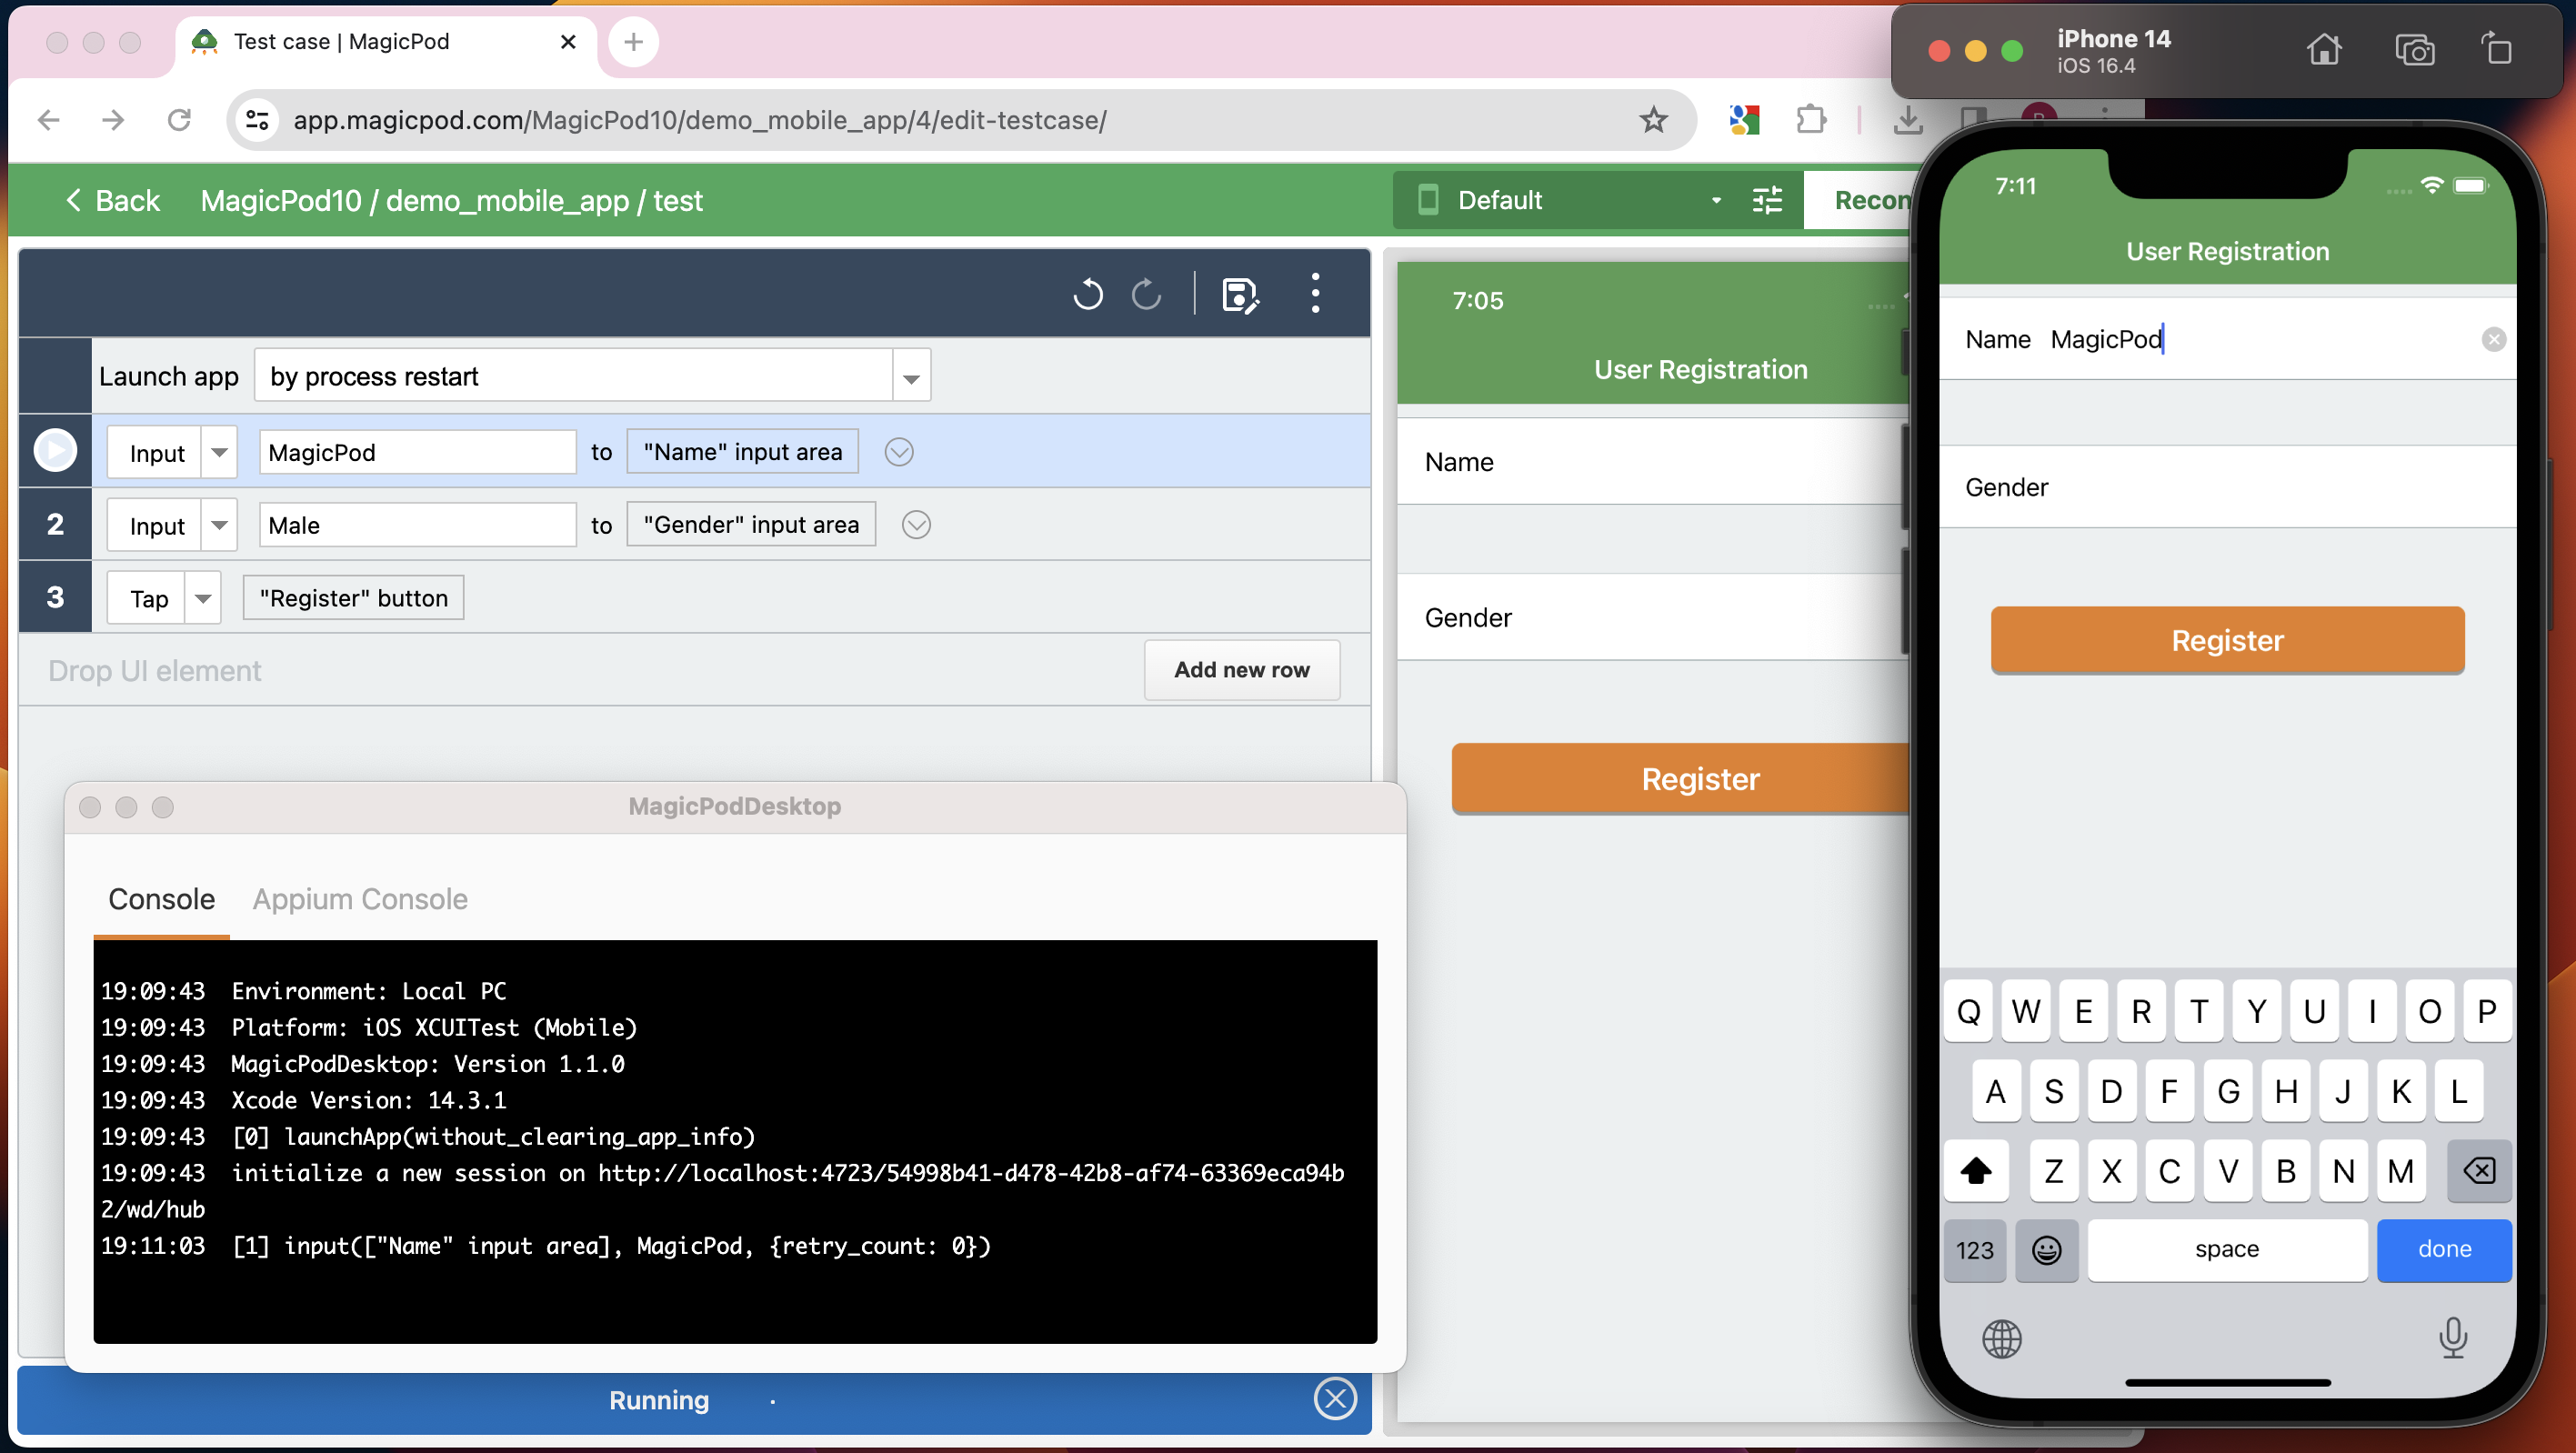Click the redo icon in test editor toolbar
2576x1453 pixels.
1146,294
